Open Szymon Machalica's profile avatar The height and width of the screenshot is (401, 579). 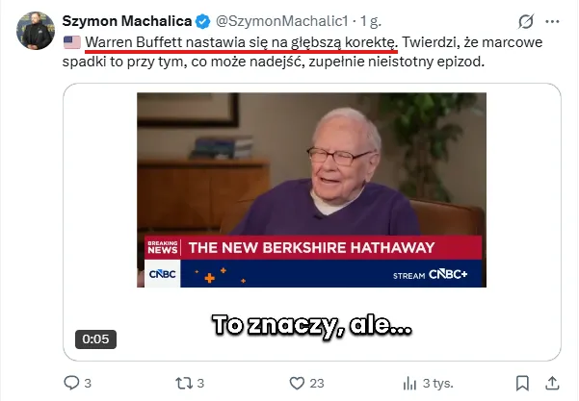pos(36,31)
